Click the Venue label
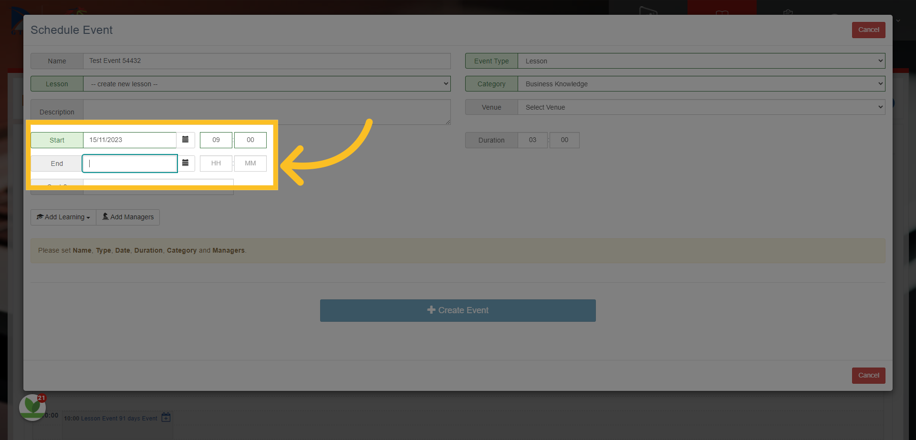The width and height of the screenshot is (916, 440). [491, 107]
